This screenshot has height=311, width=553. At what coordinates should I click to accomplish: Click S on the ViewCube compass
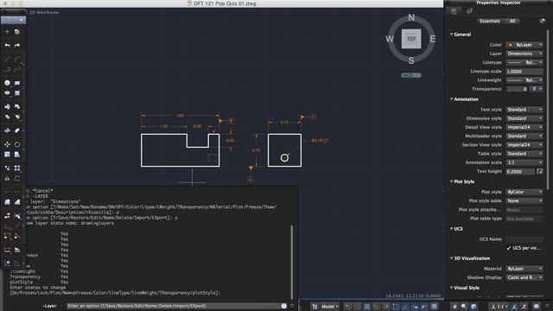411,60
